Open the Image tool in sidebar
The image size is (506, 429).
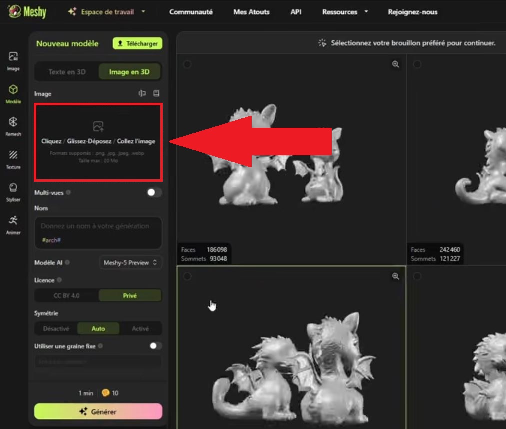click(13, 61)
